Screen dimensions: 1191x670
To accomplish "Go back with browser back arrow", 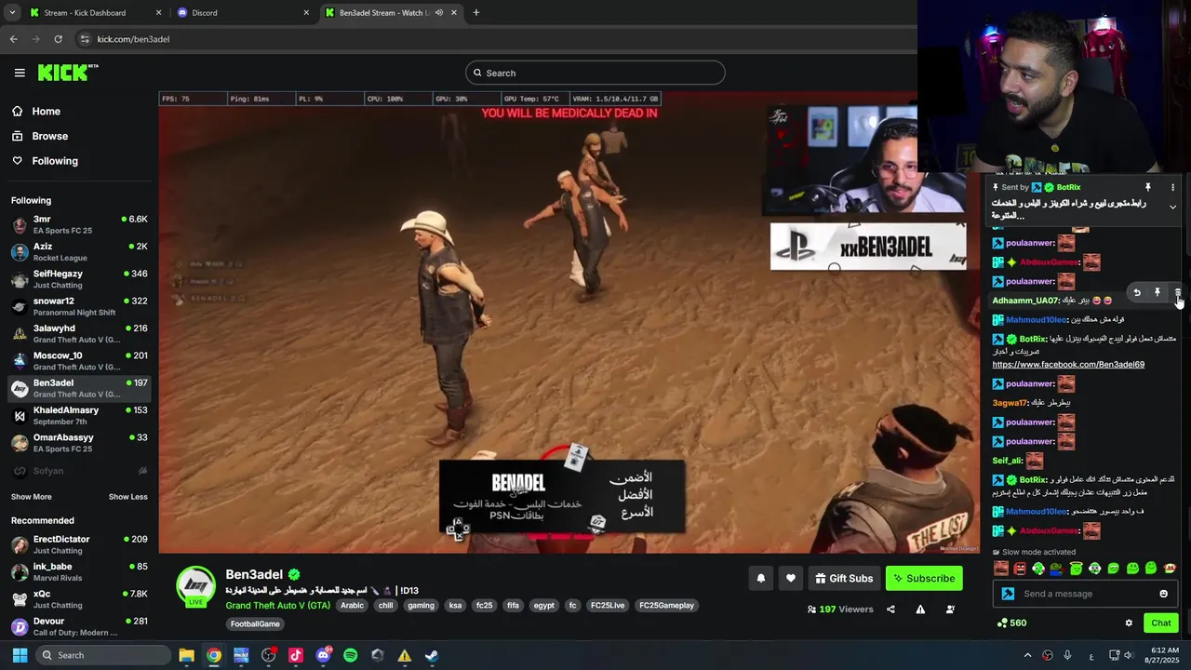I will coord(14,39).
